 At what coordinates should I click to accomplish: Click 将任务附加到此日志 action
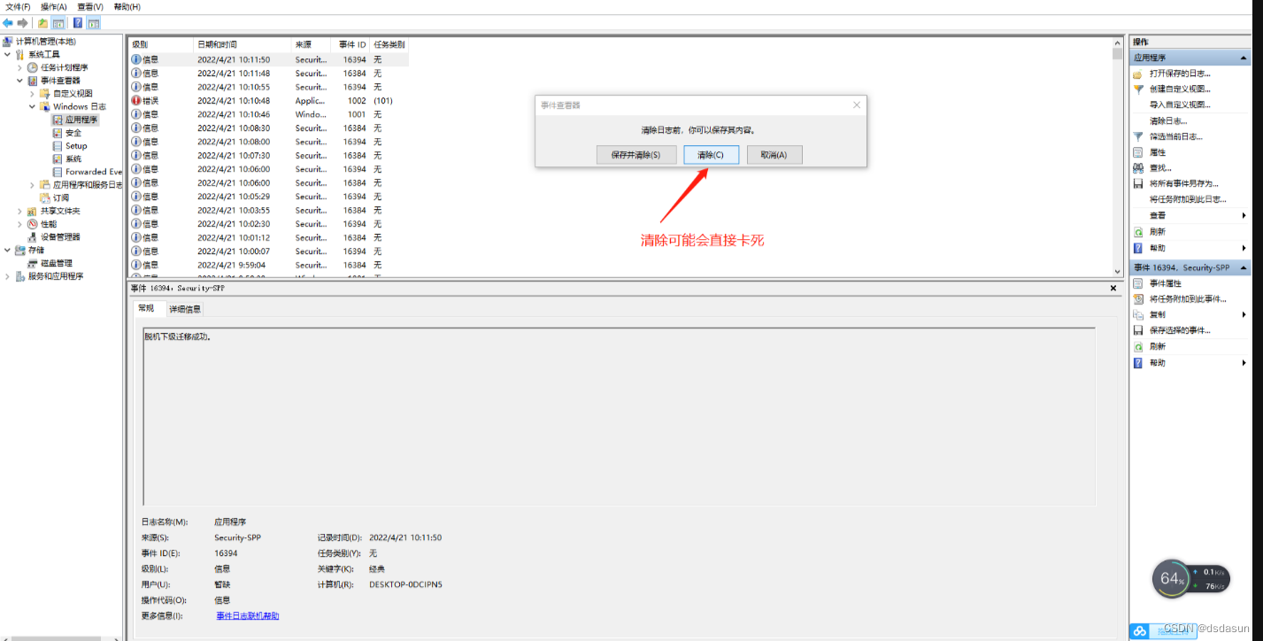[x=1188, y=199]
